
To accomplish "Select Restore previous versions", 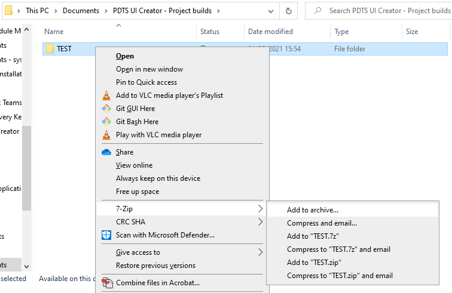I will coord(155,266).
